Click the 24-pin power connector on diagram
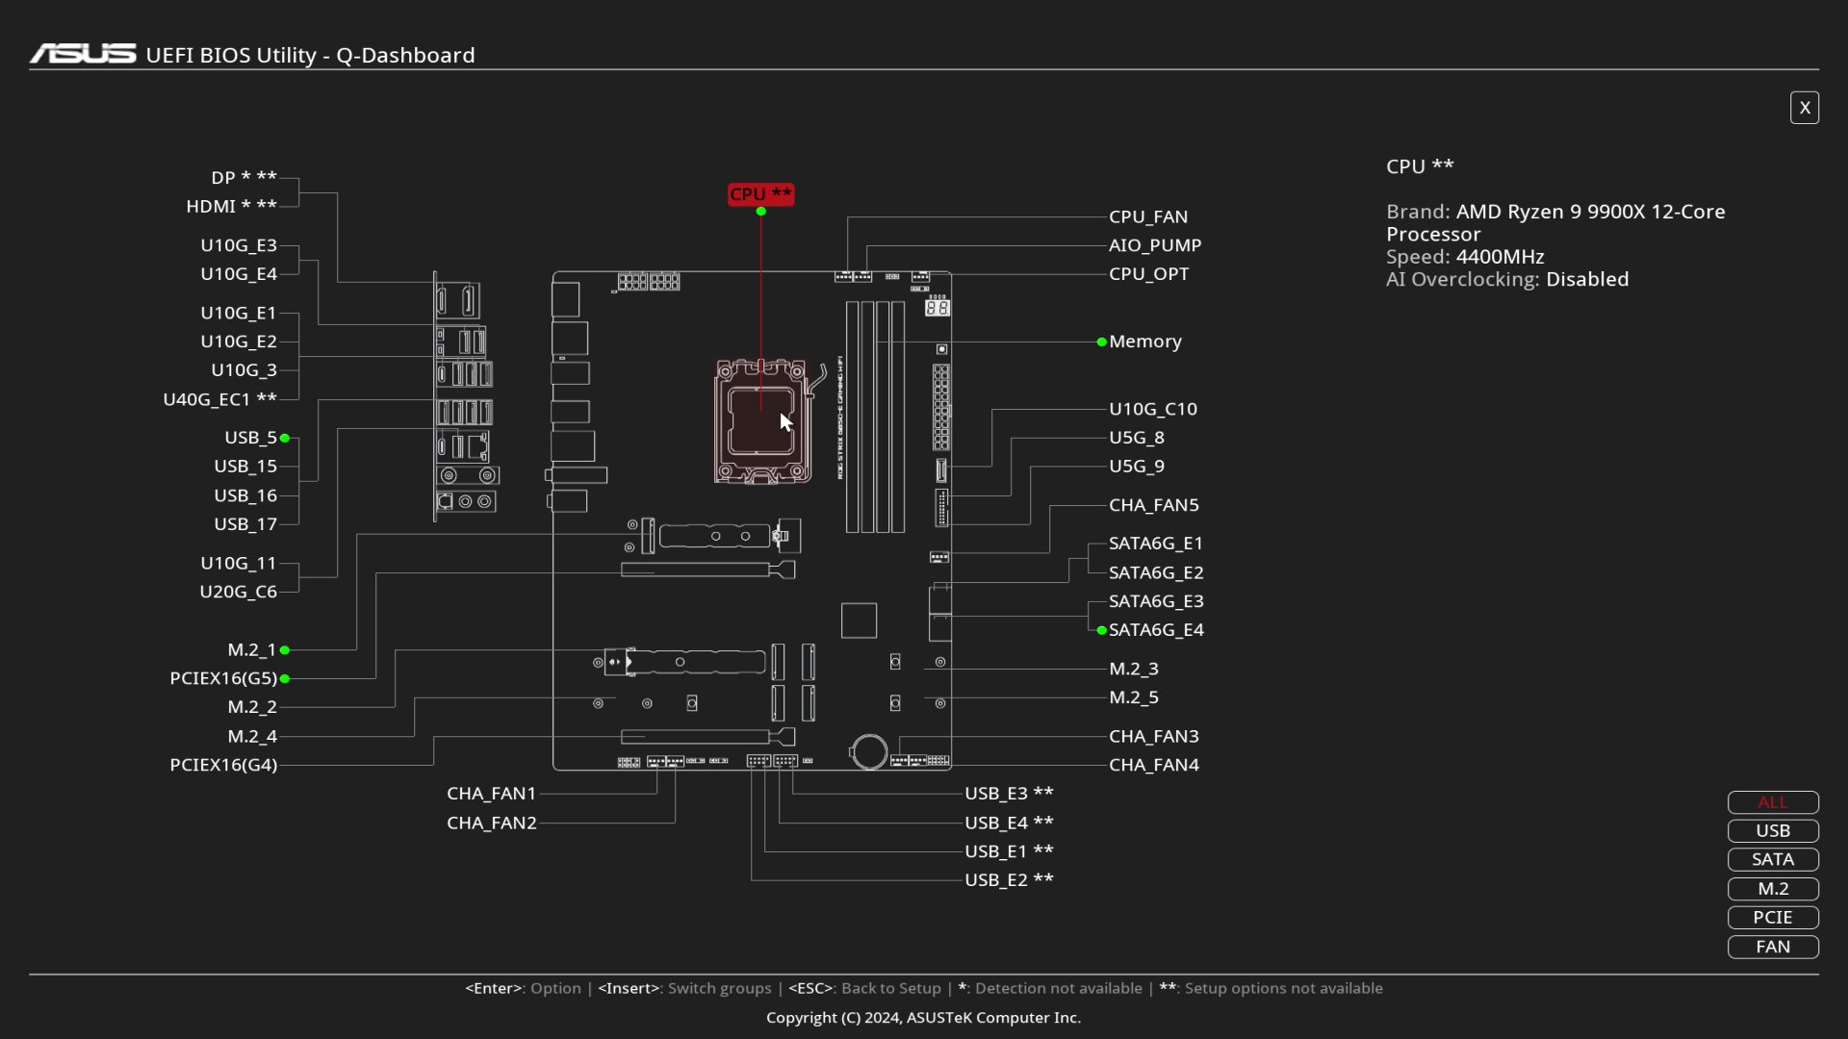Viewport: 1848px width, 1039px height. [x=940, y=406]
